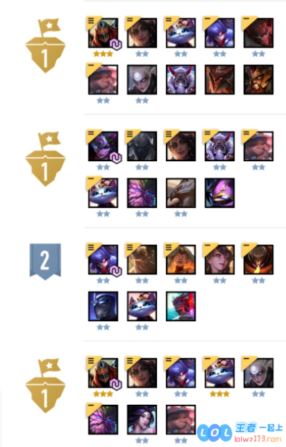Select the dark-haired woman portrait in bottom match

point(142,420)
